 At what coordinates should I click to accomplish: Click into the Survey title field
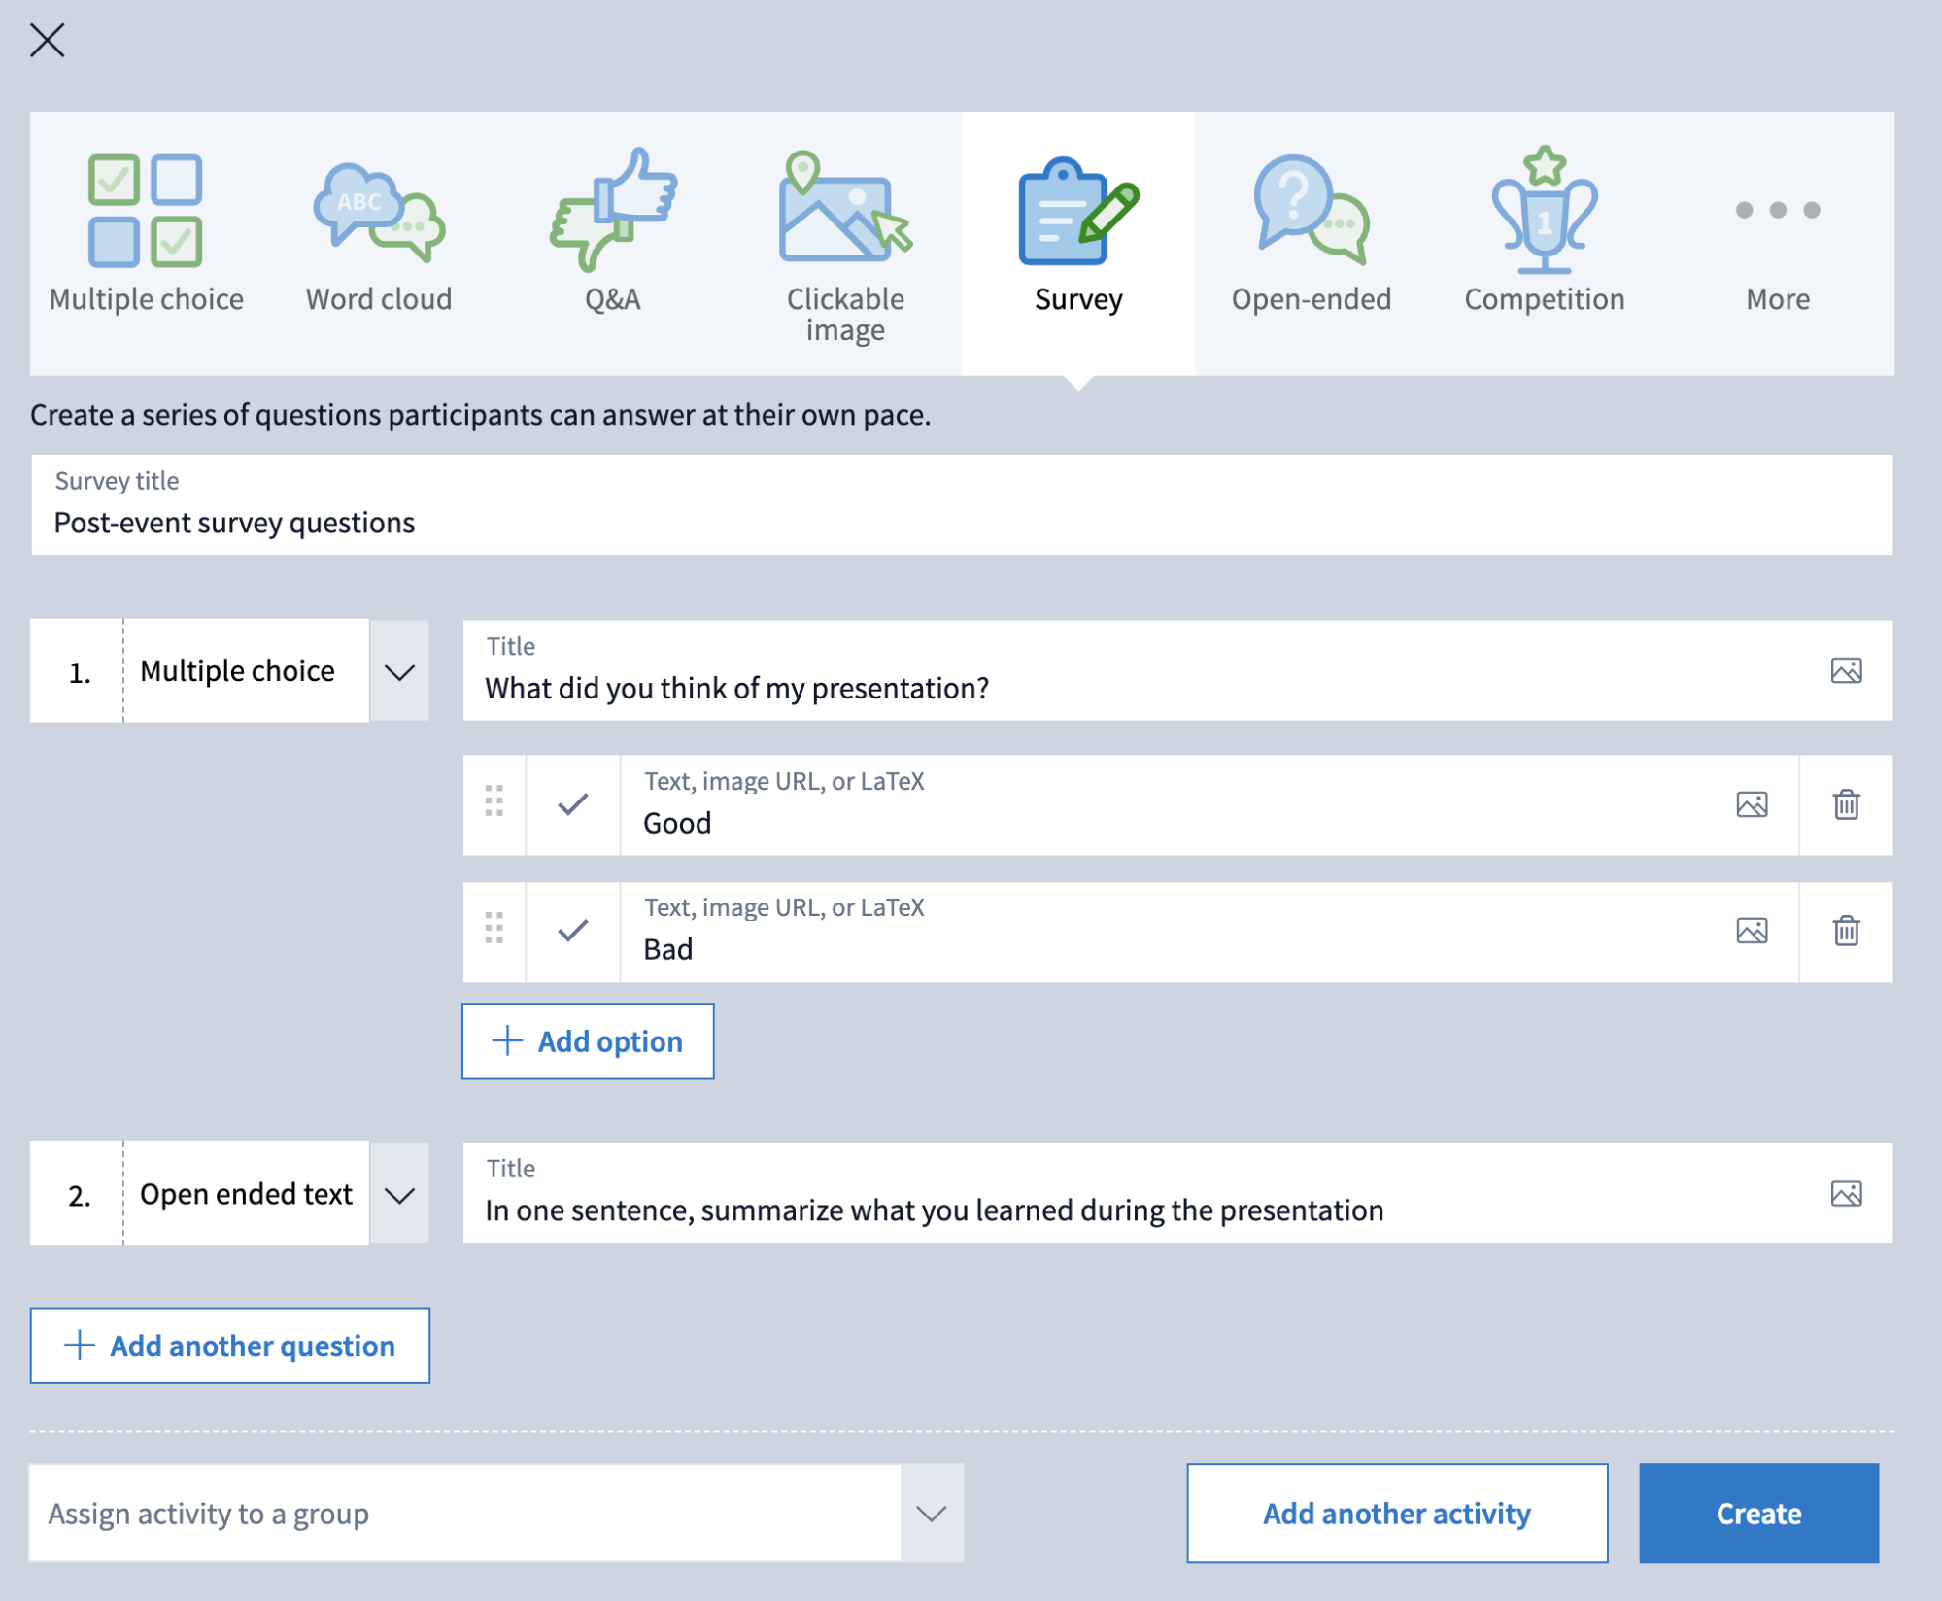click(x=962, y=522)
